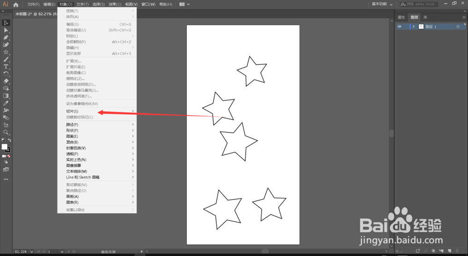
Task: Open the 文字(T) menu
Action: coord(82,4)
